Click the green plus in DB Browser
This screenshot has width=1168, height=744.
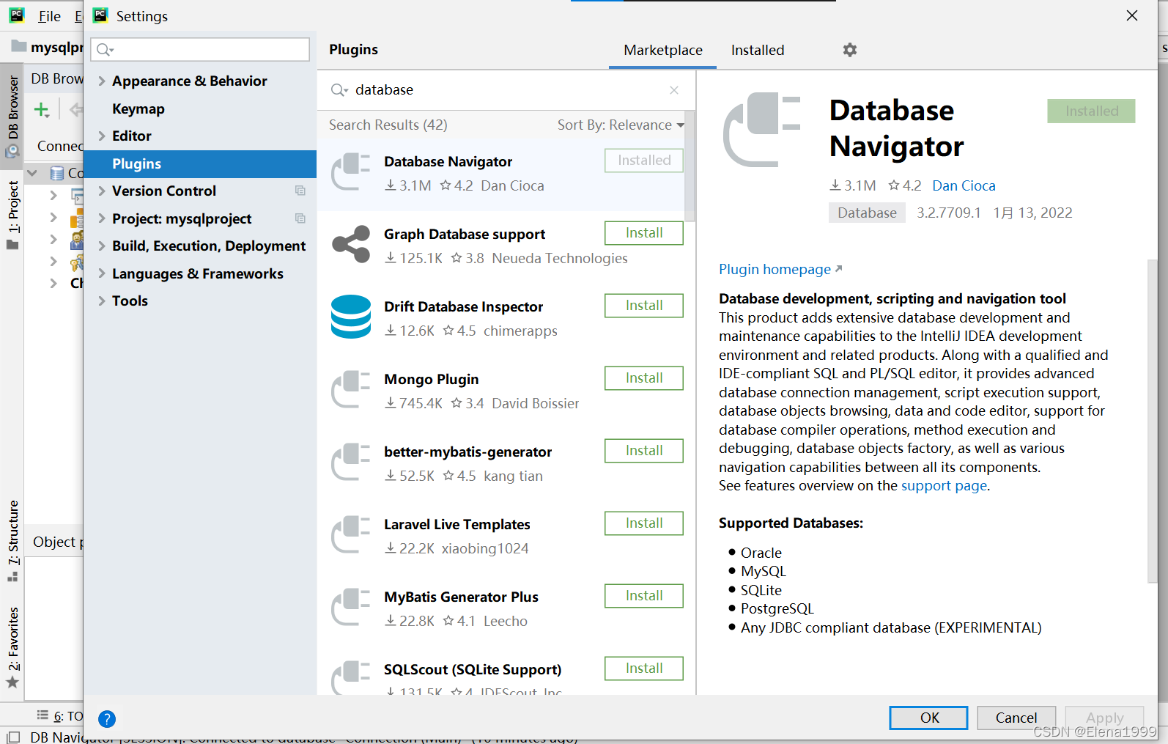tap(42, 110)
